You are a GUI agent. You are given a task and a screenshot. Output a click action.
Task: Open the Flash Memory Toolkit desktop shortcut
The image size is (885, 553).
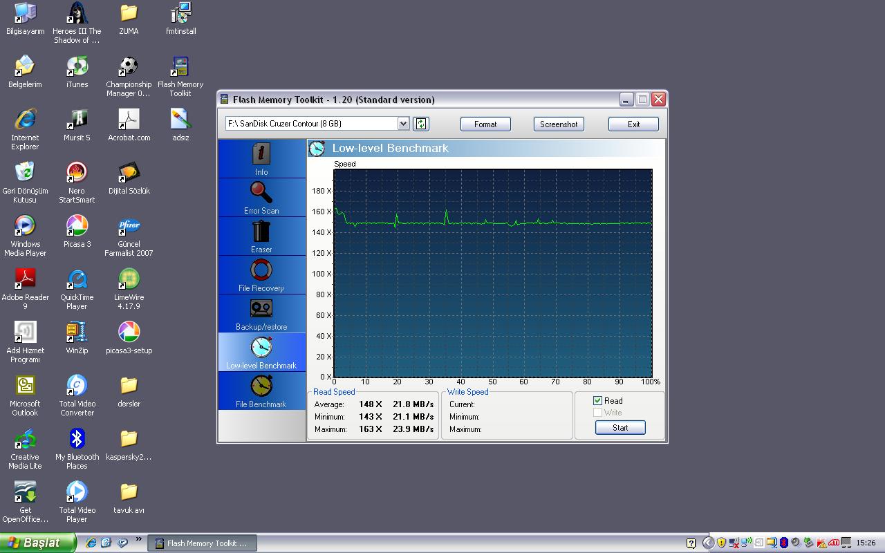(x=180, y=76)
